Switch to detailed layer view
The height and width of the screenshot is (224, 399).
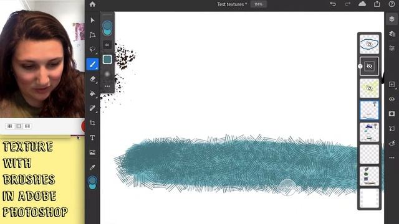point(392,34)
